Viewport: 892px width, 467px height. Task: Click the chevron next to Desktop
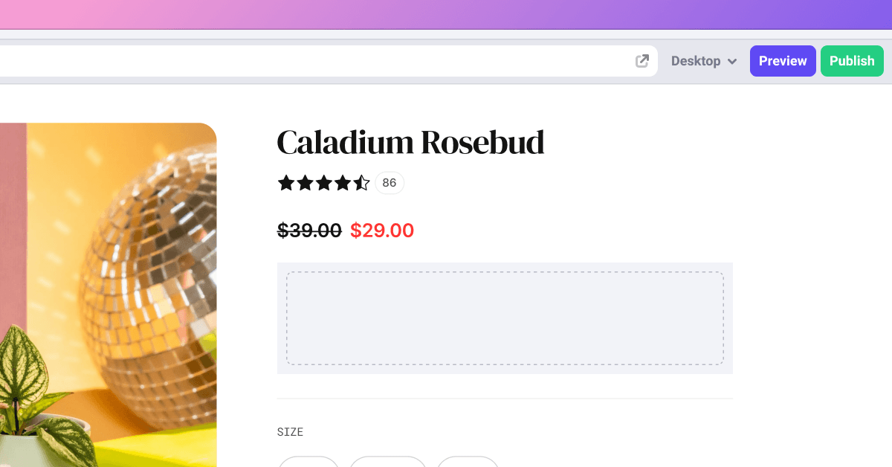(732, 62)
